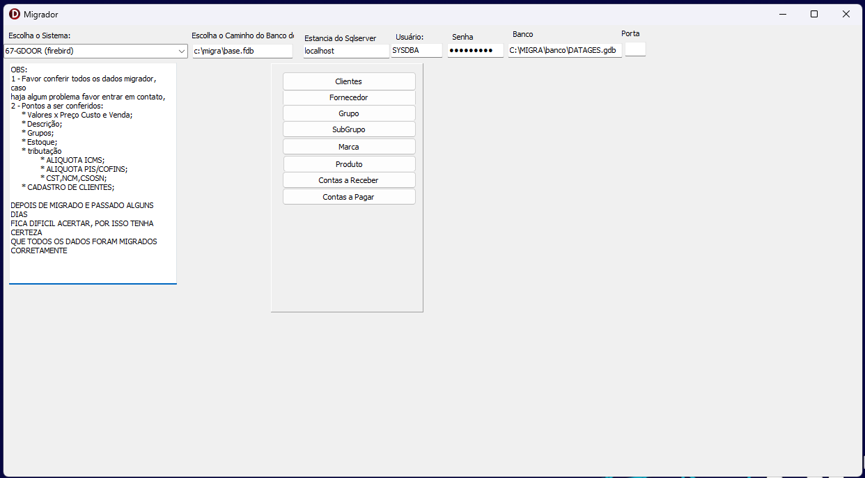This screenshot has height=478, width=865.
Task: Click the Clientes button
Action: [348, 81]
